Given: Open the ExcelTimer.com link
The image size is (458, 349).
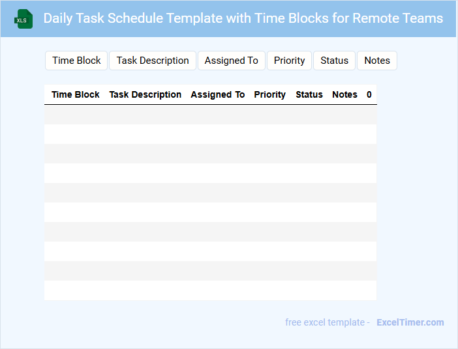Looking at the screenshot, I should [410, 322].
